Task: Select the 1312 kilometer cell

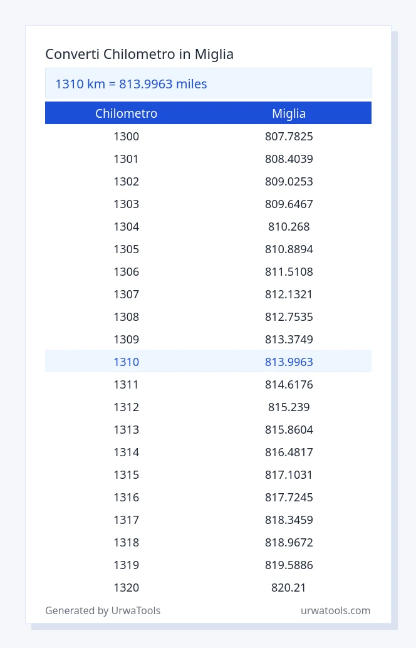Action: (127, 407)
